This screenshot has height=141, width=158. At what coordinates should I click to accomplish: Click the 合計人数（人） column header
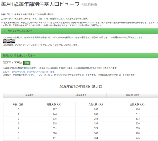[x=137, y=104]
